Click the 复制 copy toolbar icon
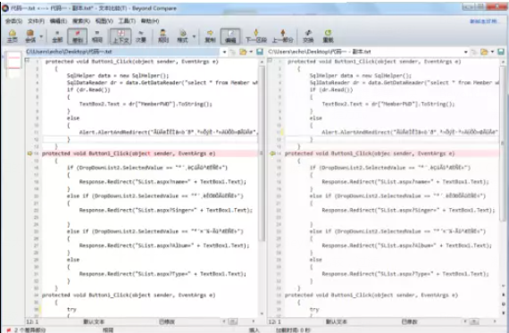 (x=210, y=36)
